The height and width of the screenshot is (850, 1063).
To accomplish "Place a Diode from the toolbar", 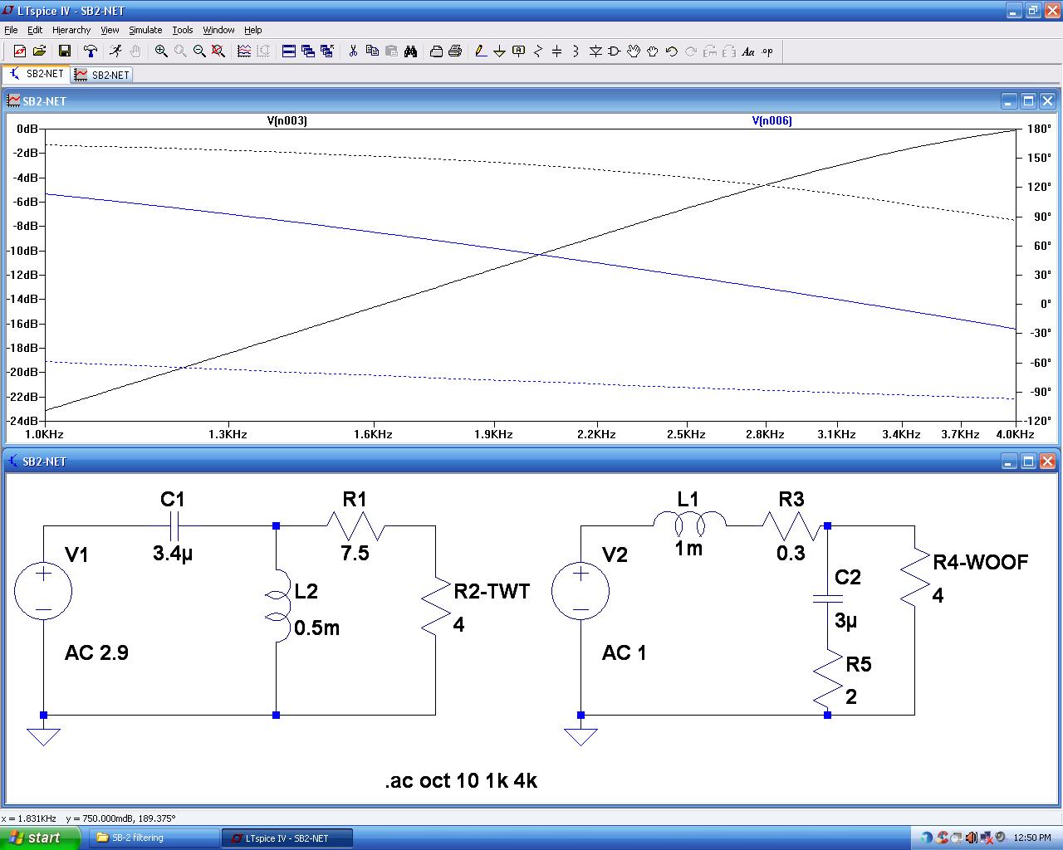I will (595, 51).
